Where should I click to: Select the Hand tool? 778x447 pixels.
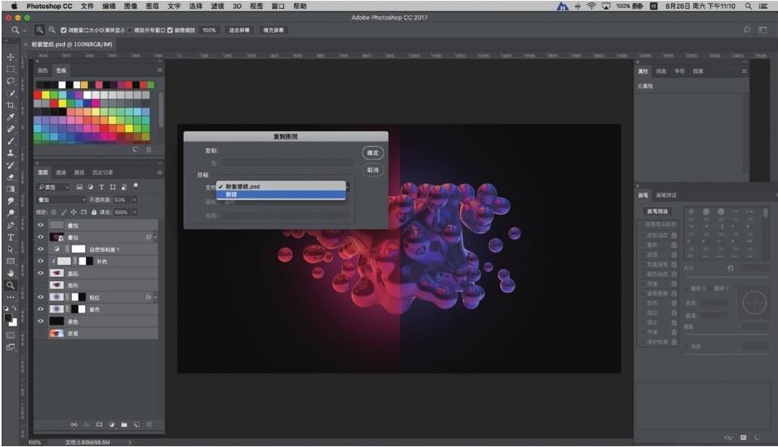[x=11, y=273]
